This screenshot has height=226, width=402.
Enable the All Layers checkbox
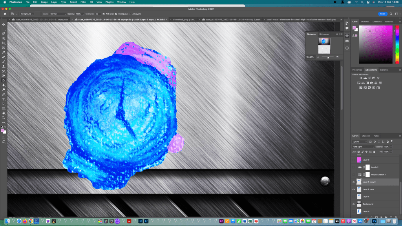pyautogui.click(x=130, y=14)
